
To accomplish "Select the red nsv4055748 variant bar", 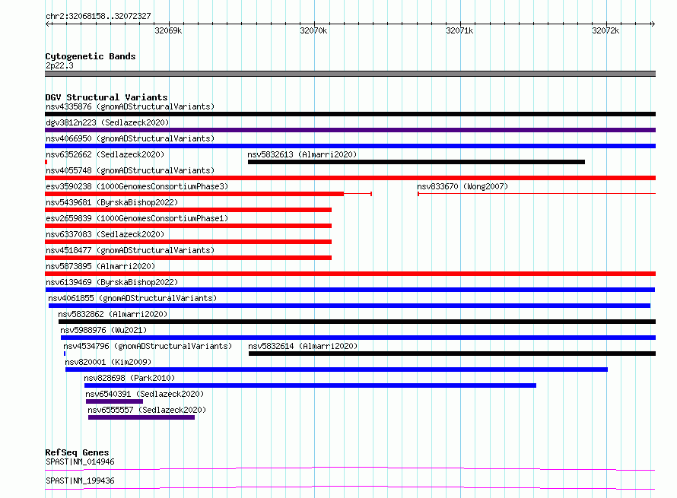I will click(x=350, y=178).
